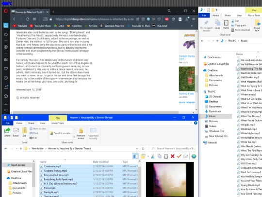Click the Opera logo menu icon
262x197 pixels.
(x=6, y=11)
